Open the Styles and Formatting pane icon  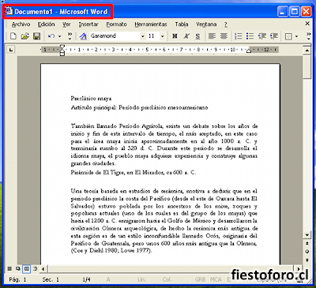click(x=83, y=36)
